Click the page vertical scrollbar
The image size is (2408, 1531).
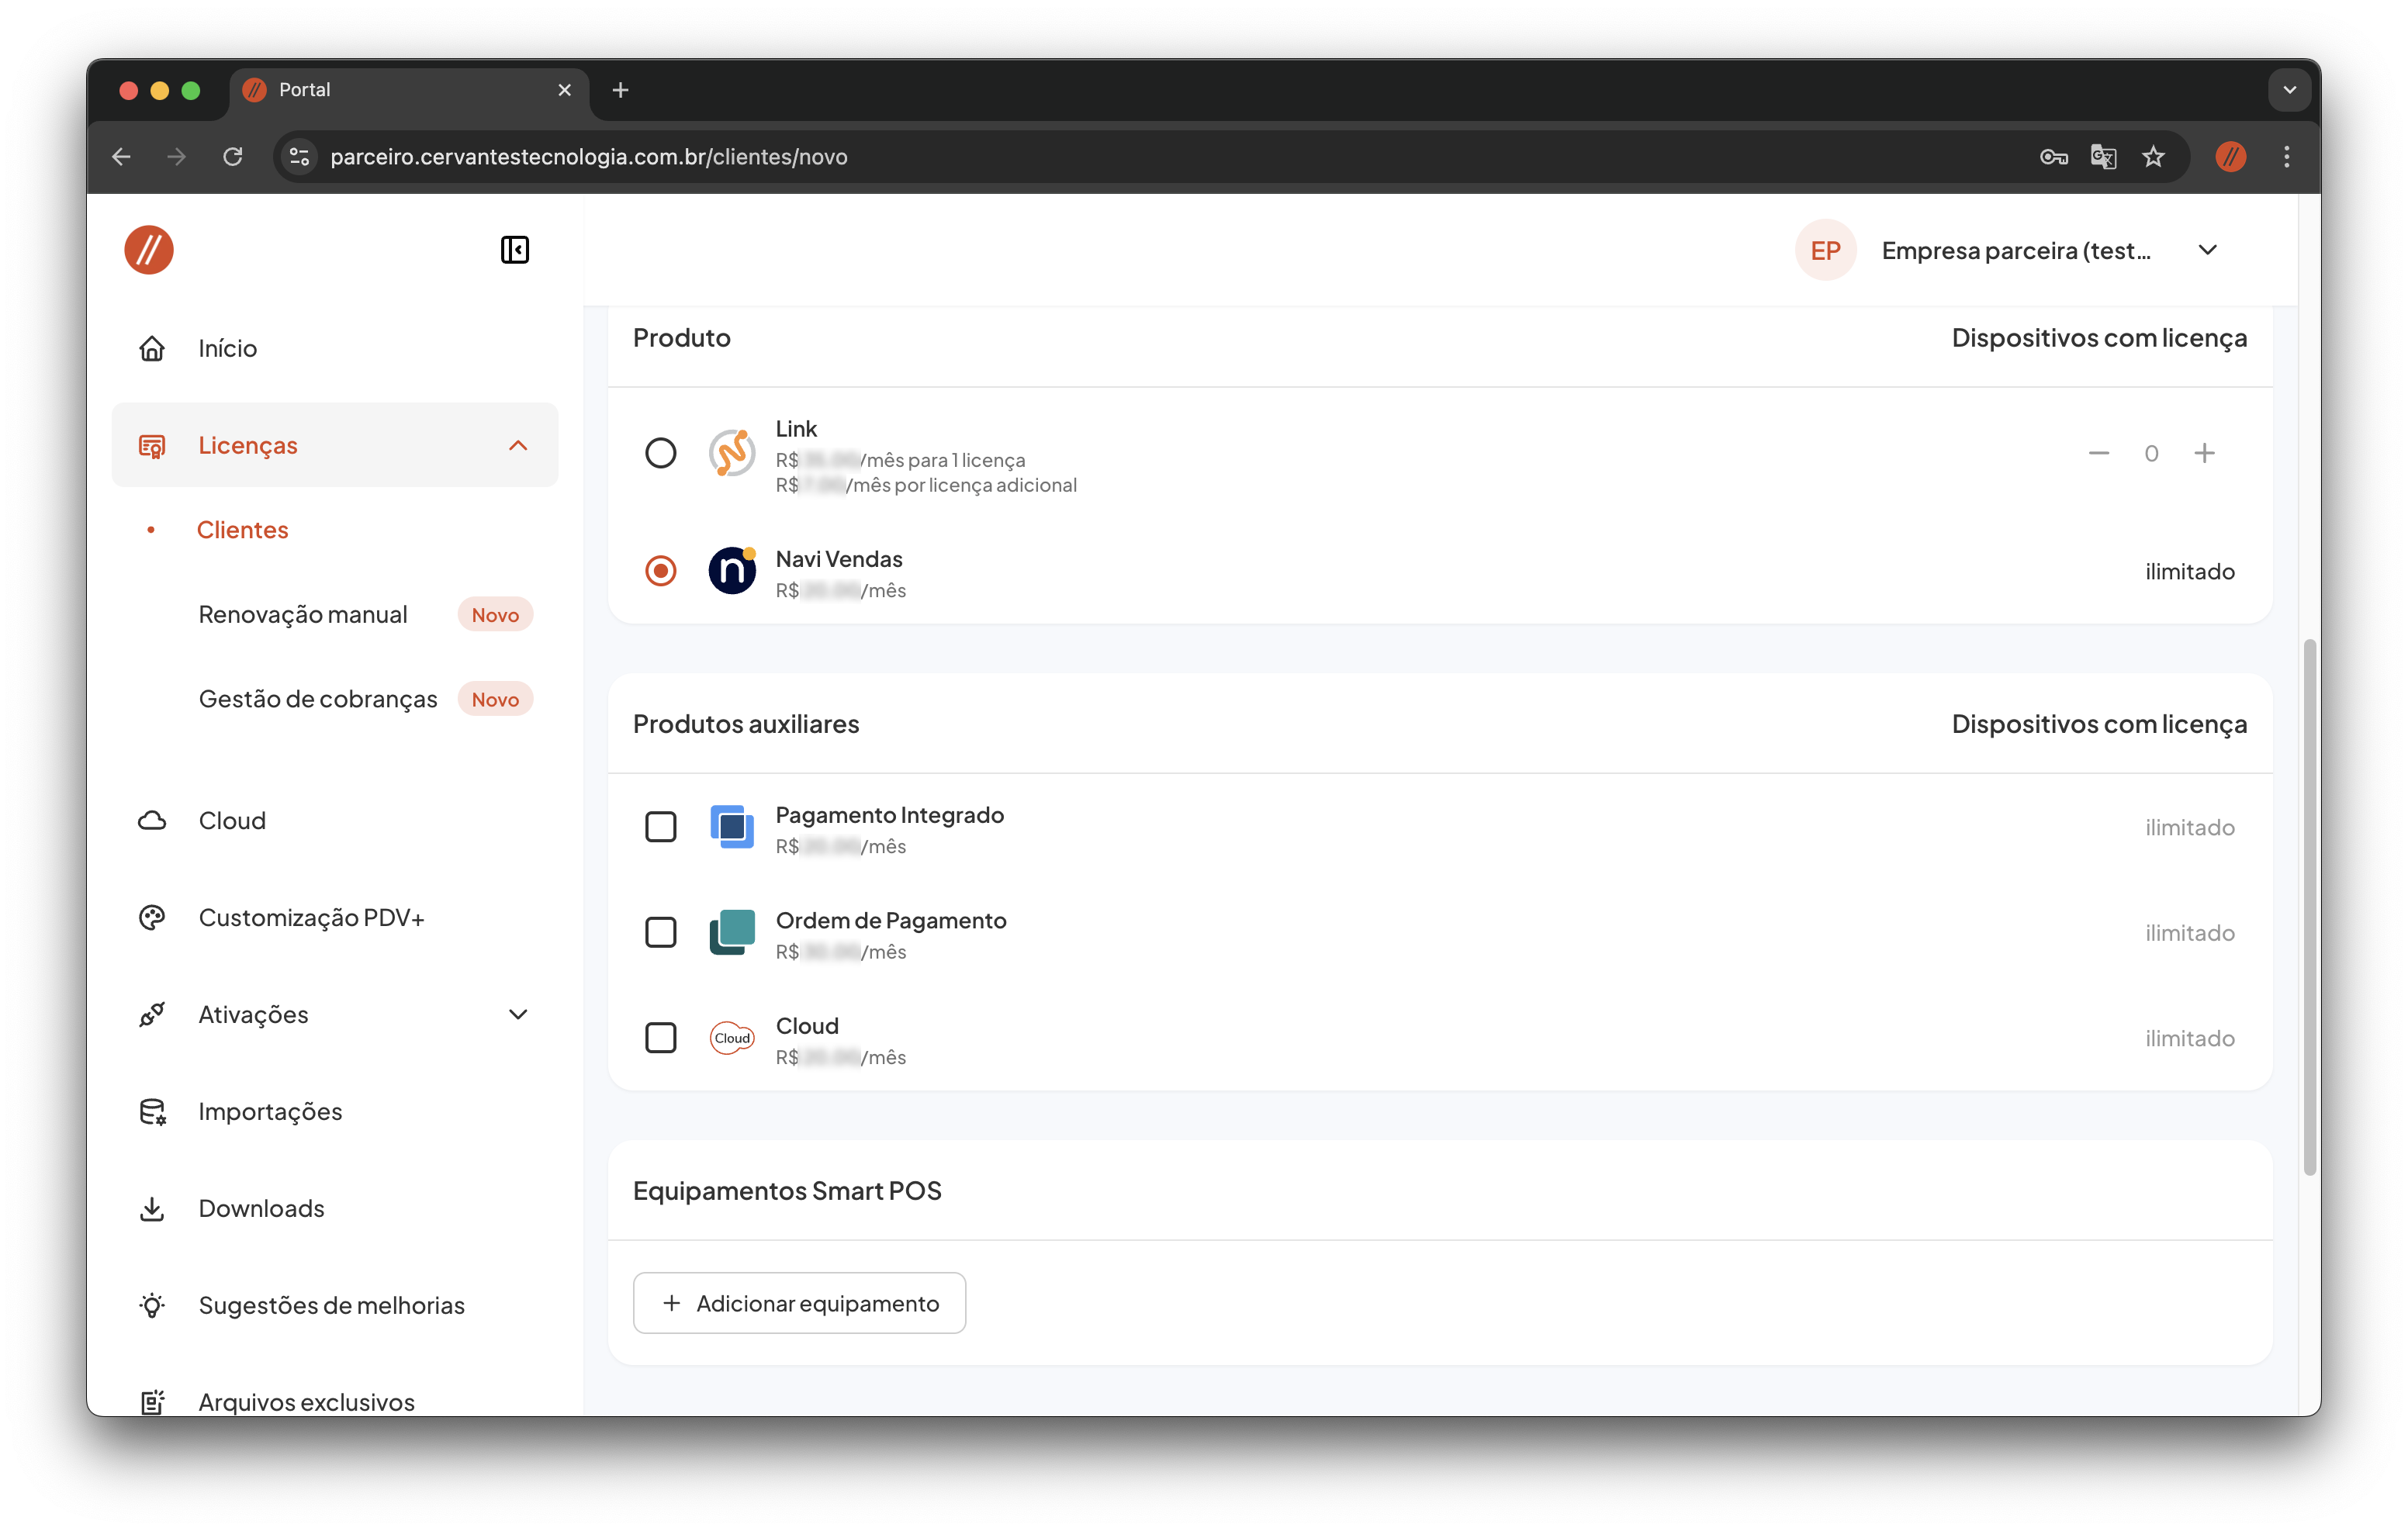[2310, 908]
